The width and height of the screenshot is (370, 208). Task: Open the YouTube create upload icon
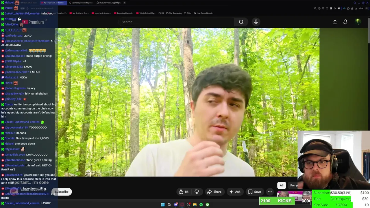(x=335, y=22)
